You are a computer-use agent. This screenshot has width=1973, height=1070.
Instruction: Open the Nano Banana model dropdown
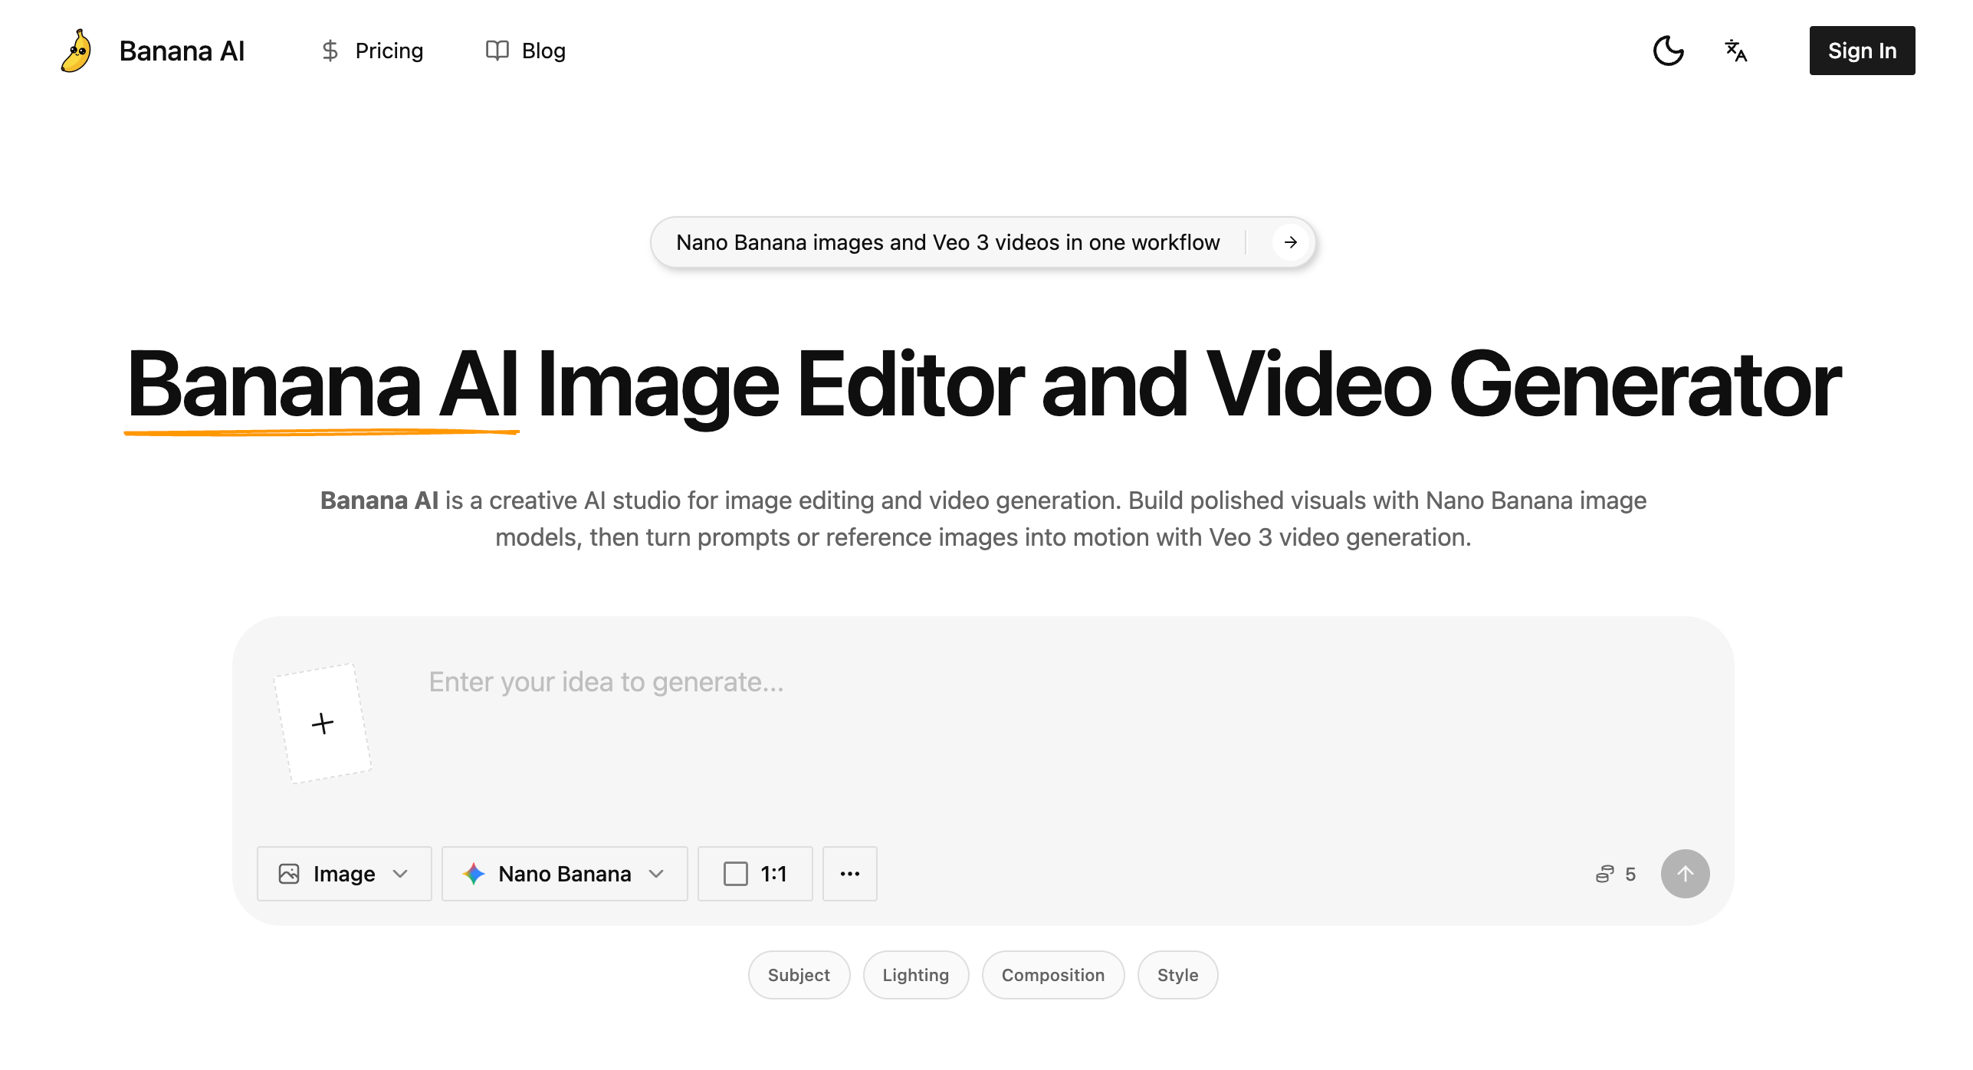564,874
